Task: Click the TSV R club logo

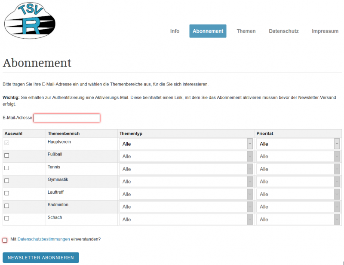Action: tap(30, 21)
